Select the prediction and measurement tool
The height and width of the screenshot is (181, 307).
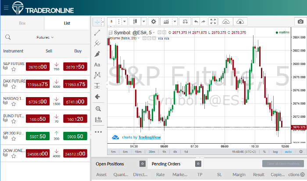click(x=97, y=86)
